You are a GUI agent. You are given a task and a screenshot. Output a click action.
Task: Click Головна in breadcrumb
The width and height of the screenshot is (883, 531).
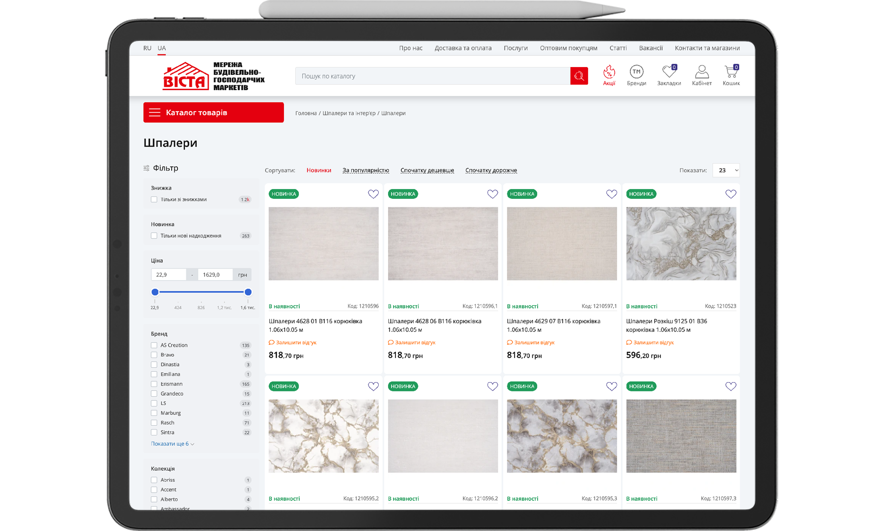point(306,113)
